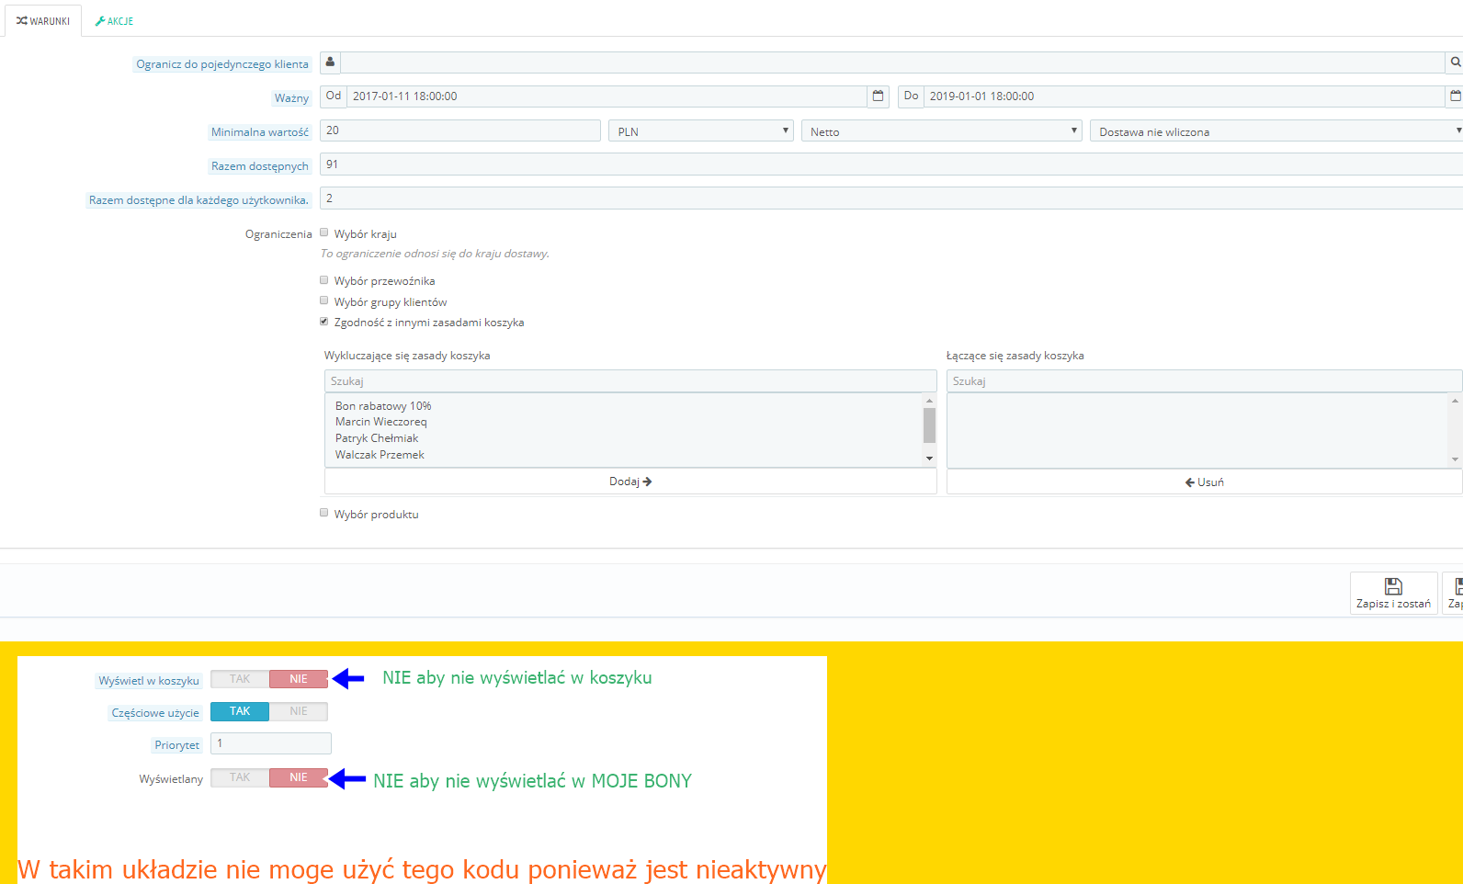Click the floppy icon on Zapisz i zostań
Screen dimensions: 1463x884
click(1393, 586)
